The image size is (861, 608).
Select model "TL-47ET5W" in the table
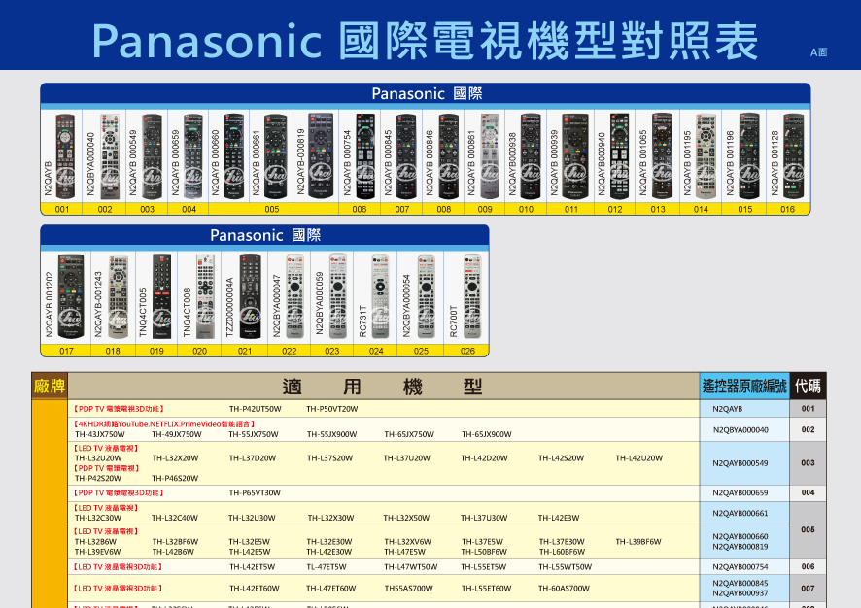327,567
